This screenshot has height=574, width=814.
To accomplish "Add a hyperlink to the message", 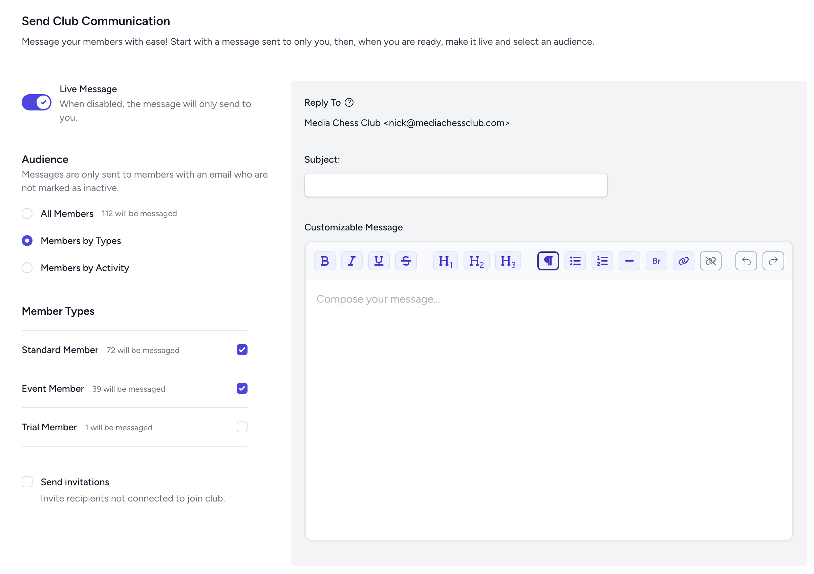I will [683, 261].
